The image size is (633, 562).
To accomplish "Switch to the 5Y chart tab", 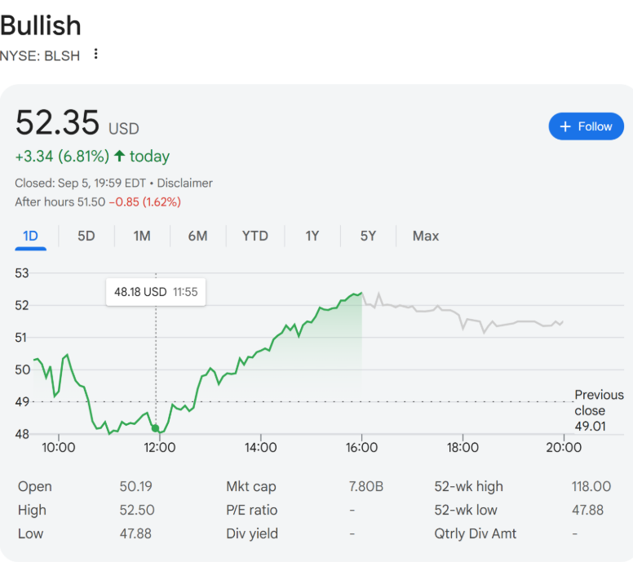I will point(368,236).
